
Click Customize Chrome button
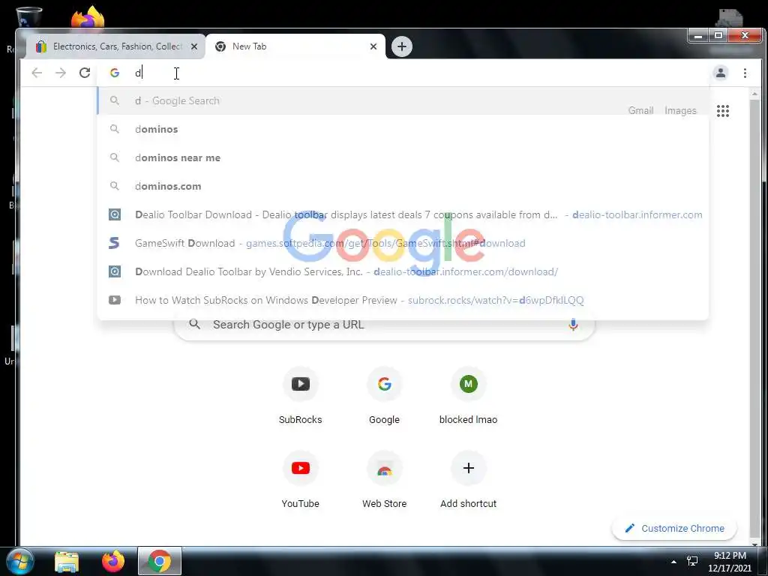[x=674, y=529]
